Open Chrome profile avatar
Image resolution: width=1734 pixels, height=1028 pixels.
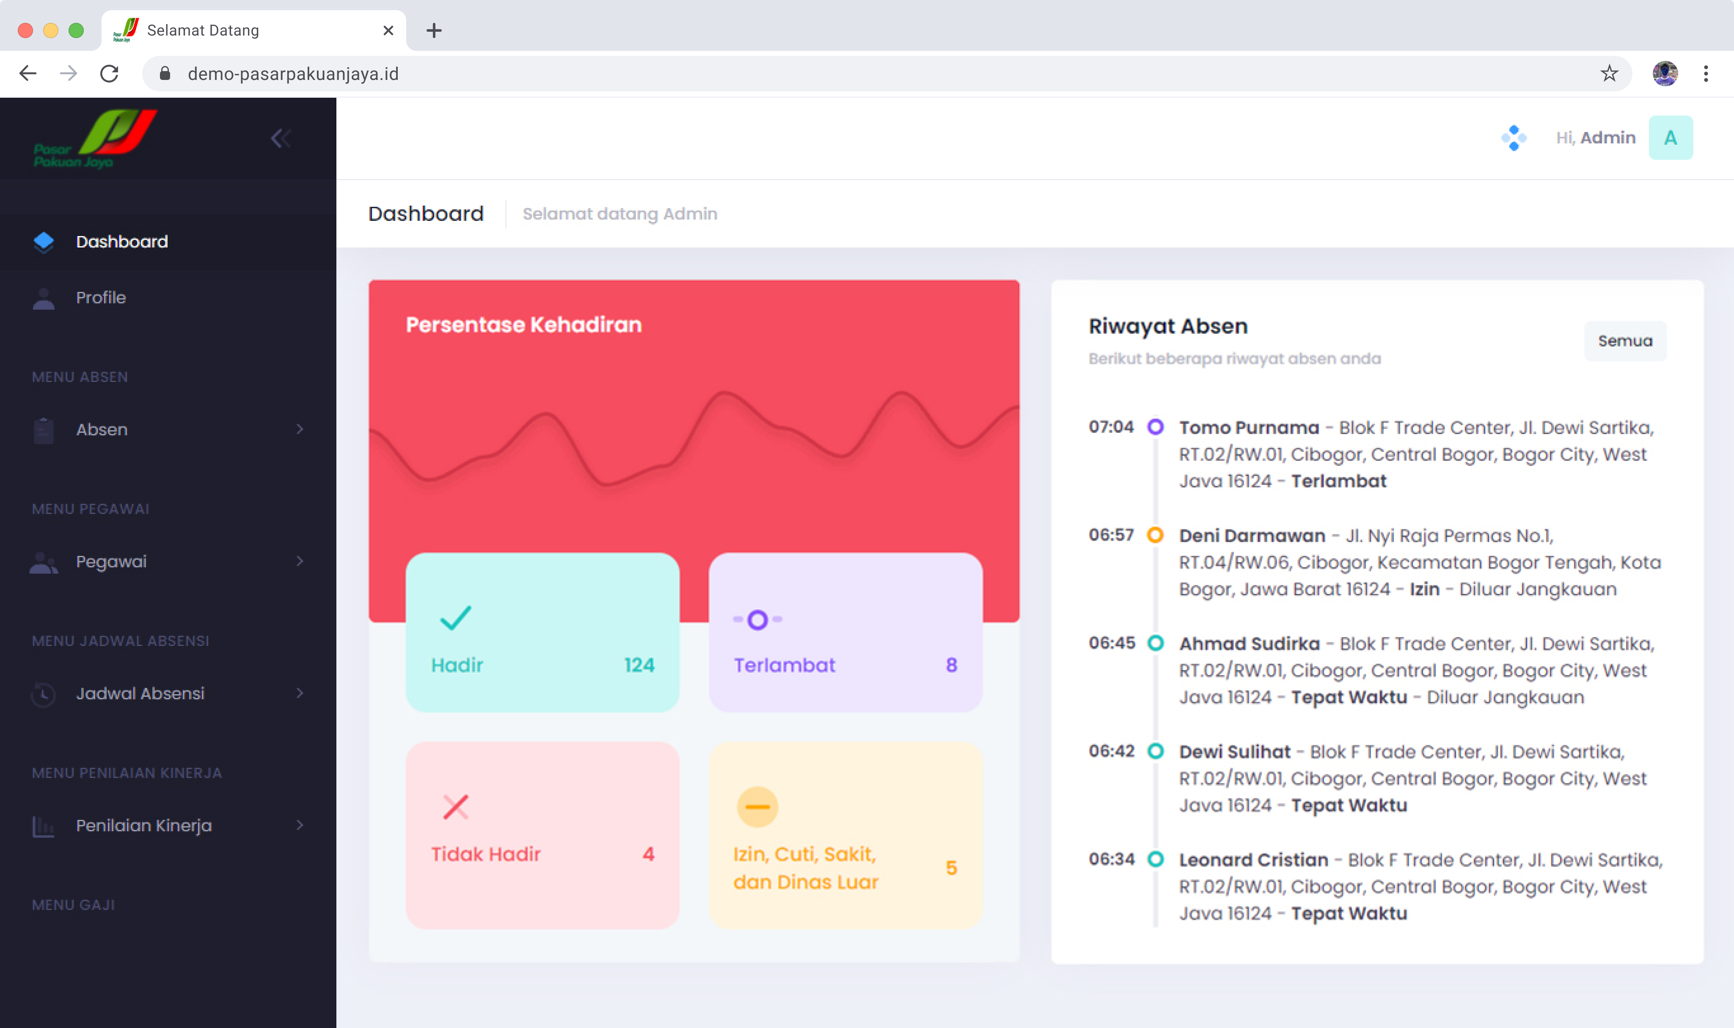(x=1665, y=74)
